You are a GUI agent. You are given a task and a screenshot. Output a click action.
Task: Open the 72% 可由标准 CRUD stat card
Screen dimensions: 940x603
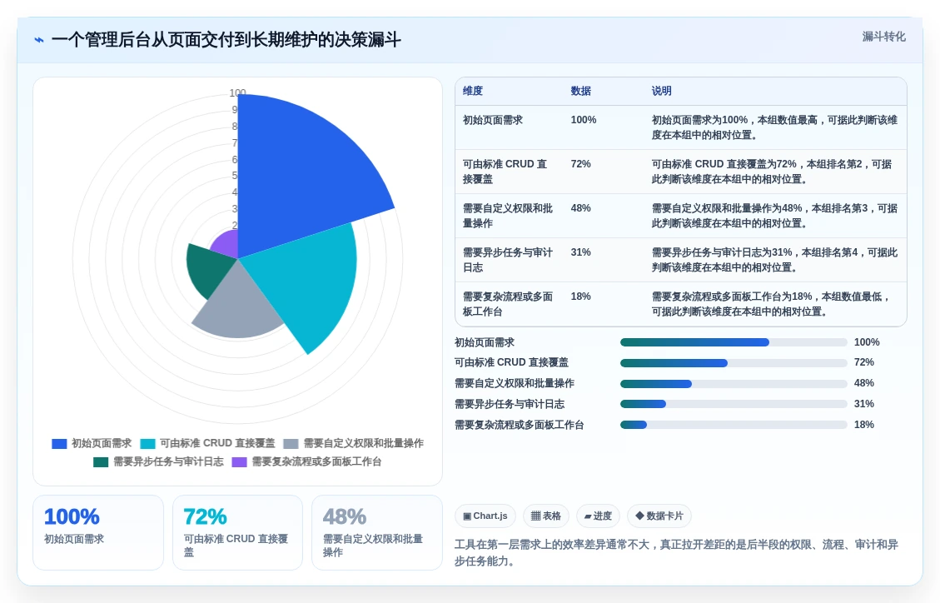[x=237, y=532]
